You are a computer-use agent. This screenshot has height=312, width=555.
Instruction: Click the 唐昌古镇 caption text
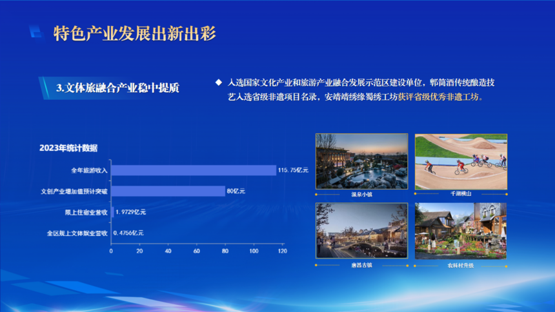coord(361,265)
